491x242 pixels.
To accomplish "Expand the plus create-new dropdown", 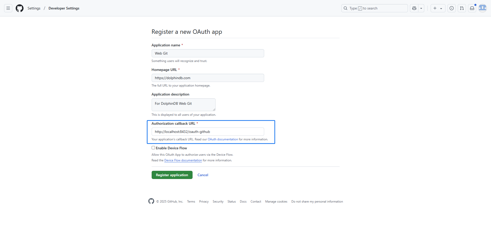I will coord(438,8).
